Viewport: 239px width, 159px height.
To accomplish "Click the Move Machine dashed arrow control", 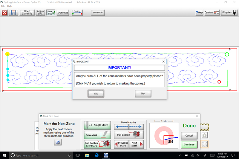I will (129, 126).
